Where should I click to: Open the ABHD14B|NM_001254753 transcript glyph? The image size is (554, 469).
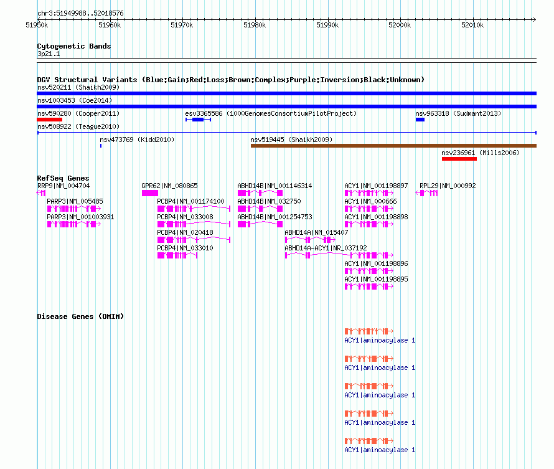click(260, 224)
